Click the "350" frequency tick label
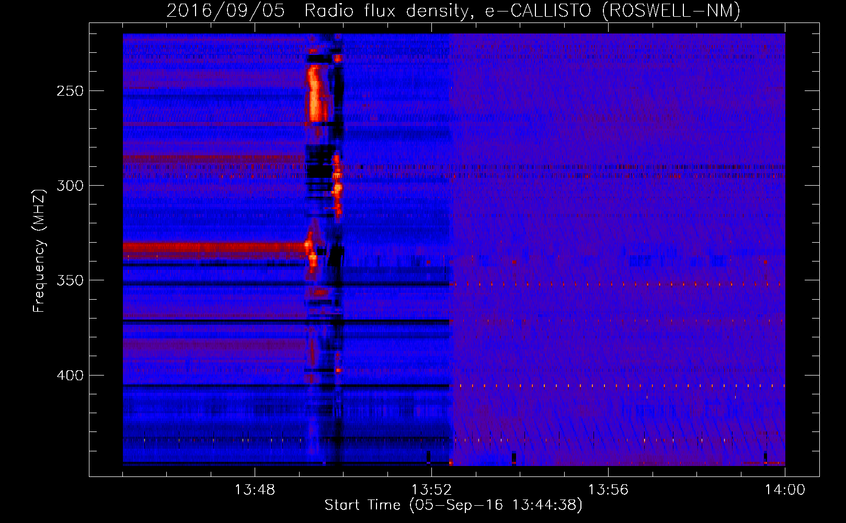846x523 pixels. [70, 280]
